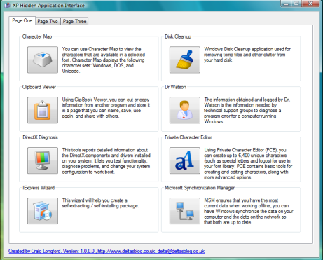Open Disk Cleanup broom icon
323x260 pixels.
[185, 60]
